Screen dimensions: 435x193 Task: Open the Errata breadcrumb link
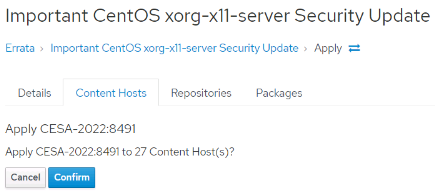[20, 48]
